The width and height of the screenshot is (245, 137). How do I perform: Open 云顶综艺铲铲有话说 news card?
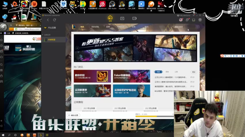131,91
